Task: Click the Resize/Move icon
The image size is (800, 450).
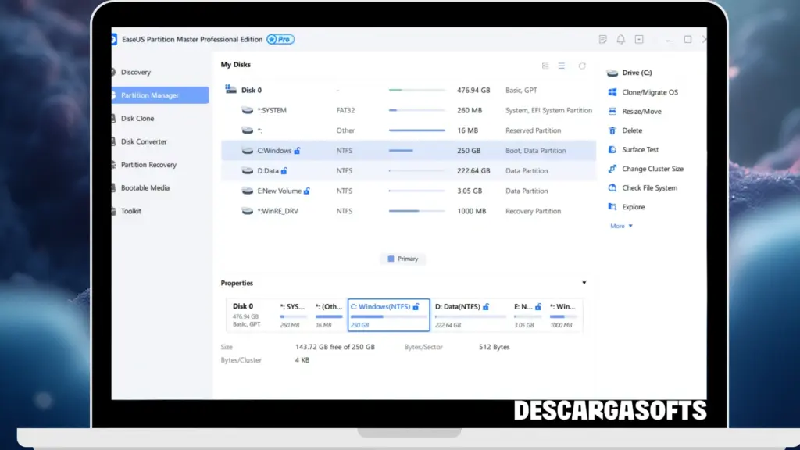Action: pyautogui.click(x=613, y=112)
